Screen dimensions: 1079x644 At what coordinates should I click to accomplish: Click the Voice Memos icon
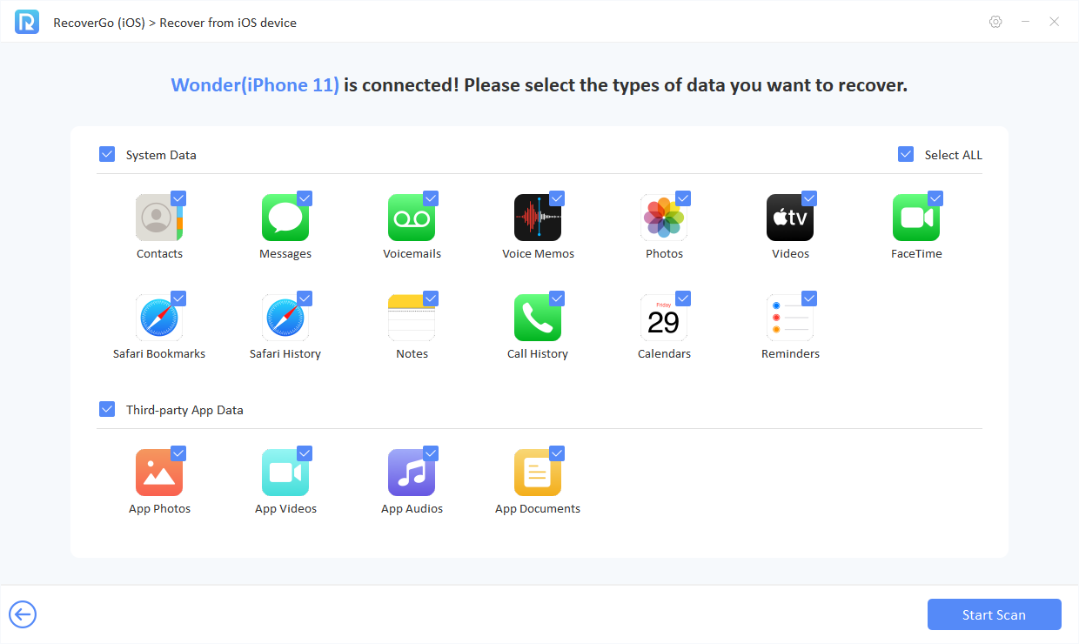pyautogui.click(x=538, y=218)
